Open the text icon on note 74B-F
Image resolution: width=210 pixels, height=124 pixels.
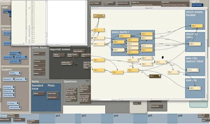137,59
